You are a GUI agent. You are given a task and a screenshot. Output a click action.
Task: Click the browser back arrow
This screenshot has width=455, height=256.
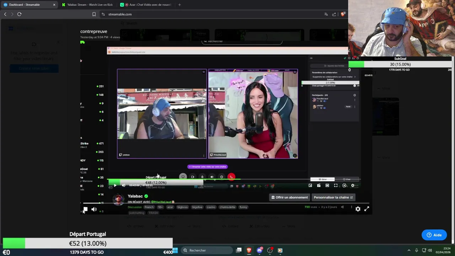5,14
